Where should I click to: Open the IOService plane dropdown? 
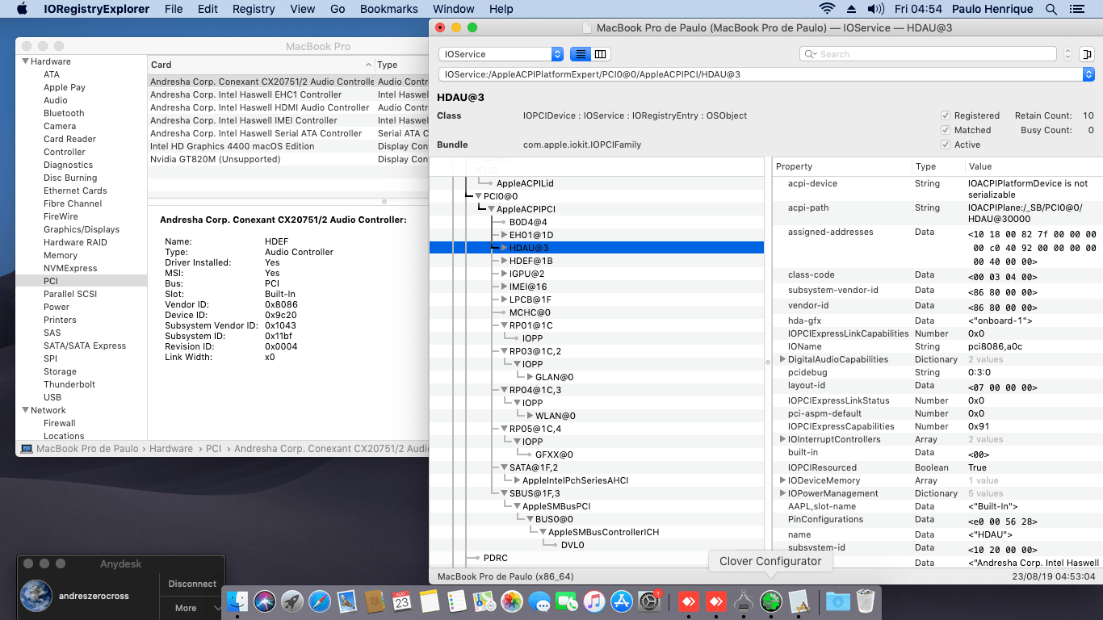[x=501, y=54]
